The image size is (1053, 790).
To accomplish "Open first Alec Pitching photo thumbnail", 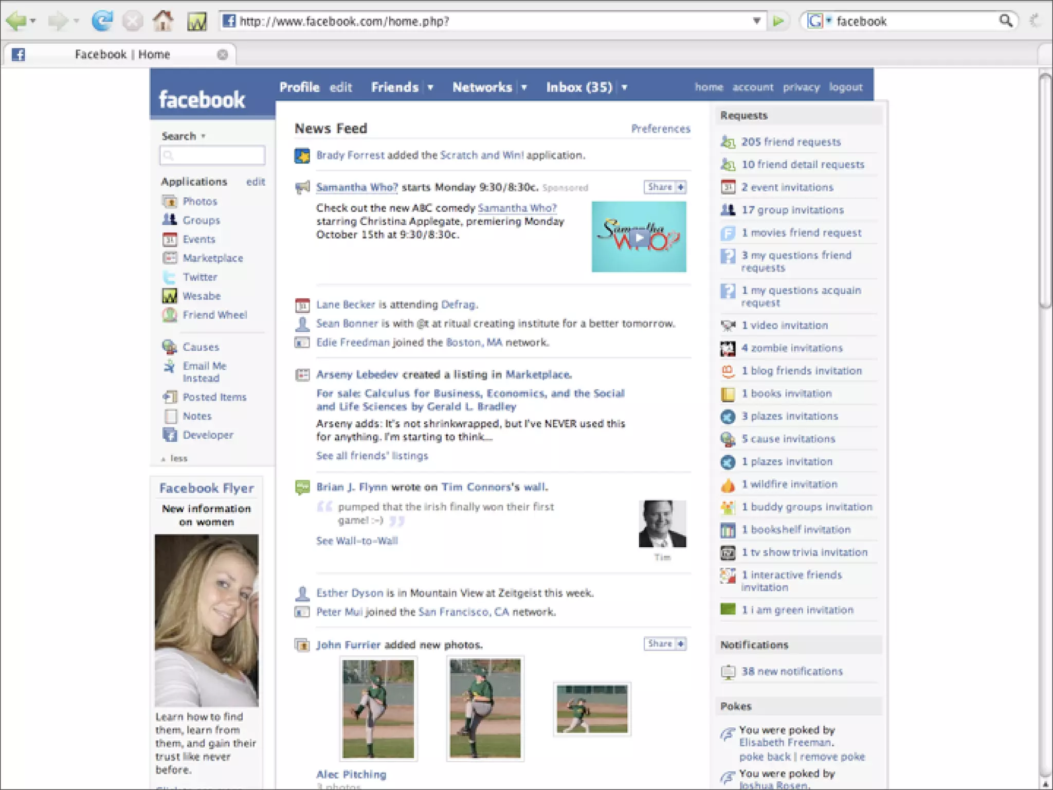I will [x=378, y=709].
